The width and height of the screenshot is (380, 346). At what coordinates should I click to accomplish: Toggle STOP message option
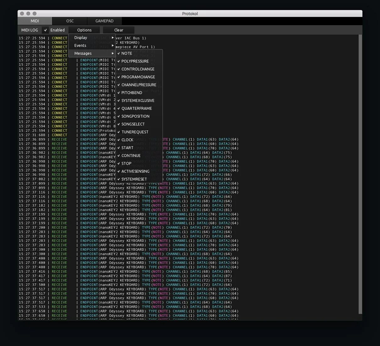[139, 164]
